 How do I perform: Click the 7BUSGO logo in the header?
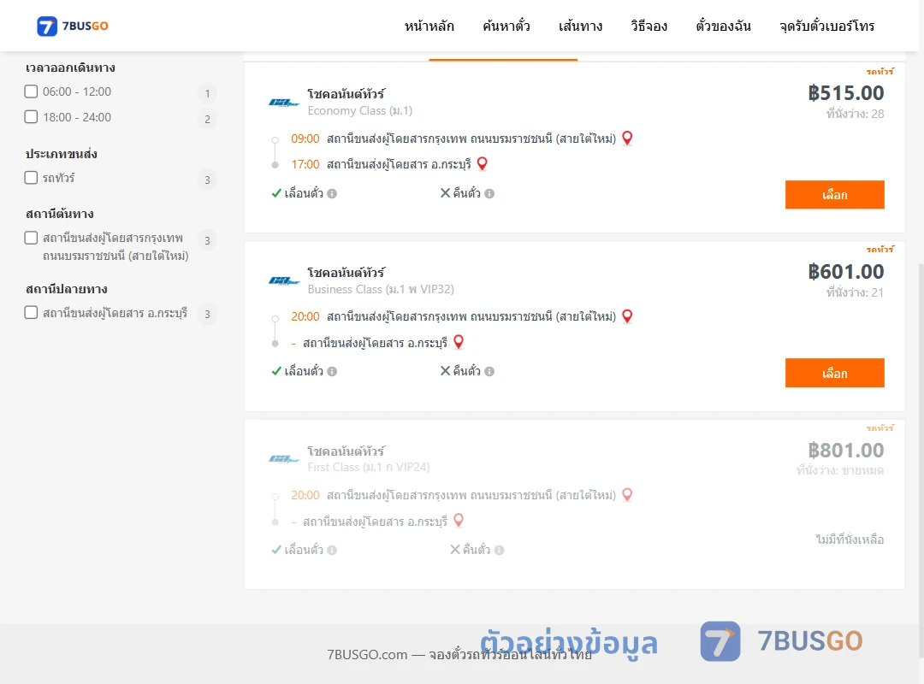point(73,26)
